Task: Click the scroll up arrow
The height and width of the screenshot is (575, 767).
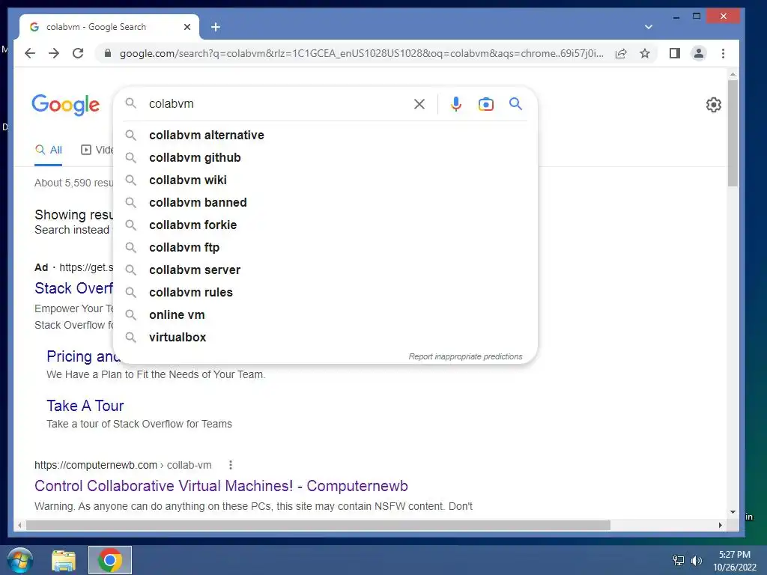Action: 733,75
